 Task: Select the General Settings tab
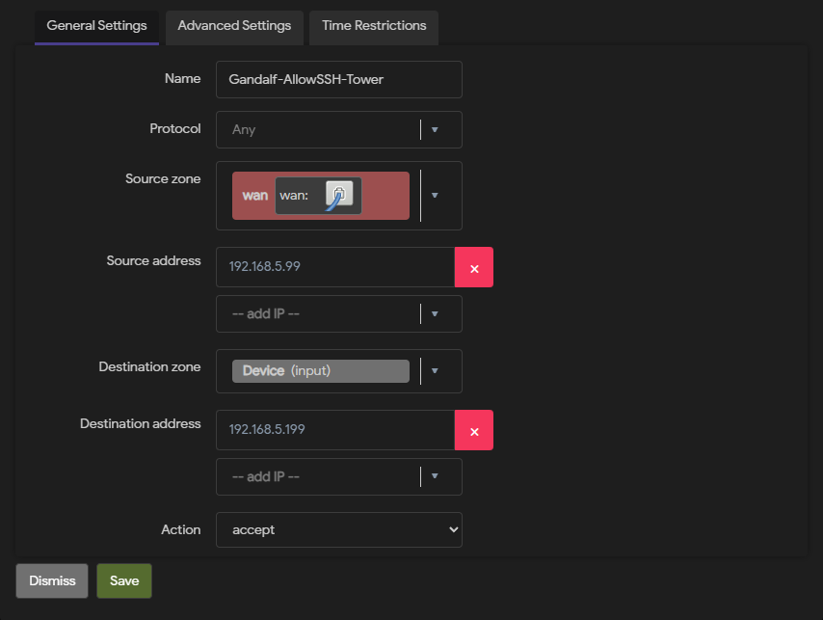tap(96, 26)
